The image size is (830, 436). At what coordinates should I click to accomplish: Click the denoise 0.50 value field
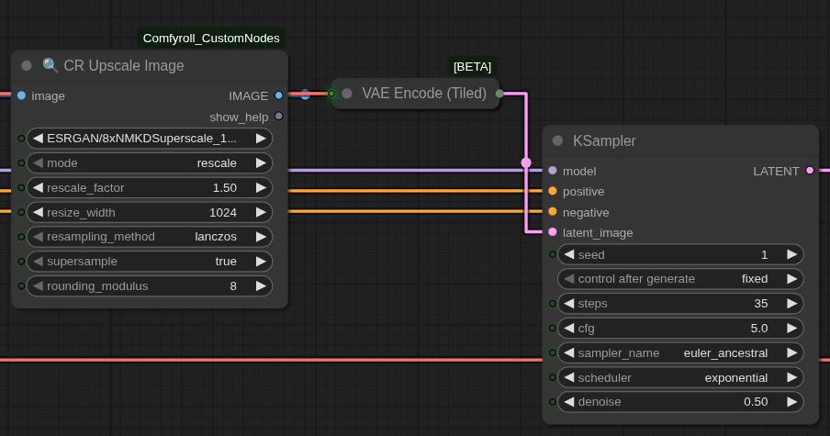coord(680,402)
